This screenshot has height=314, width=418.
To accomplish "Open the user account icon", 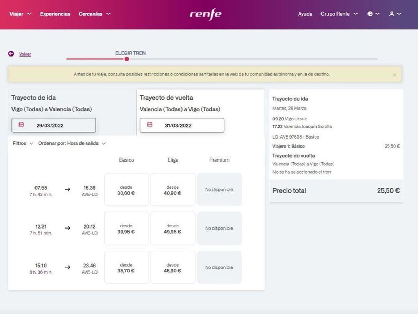I will tap(392, 14).
